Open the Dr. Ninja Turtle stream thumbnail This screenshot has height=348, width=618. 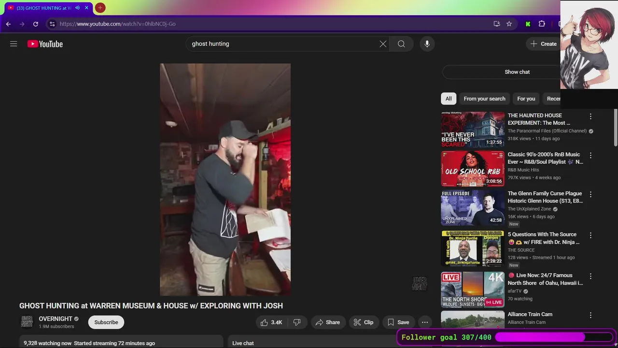pos(473,248)
